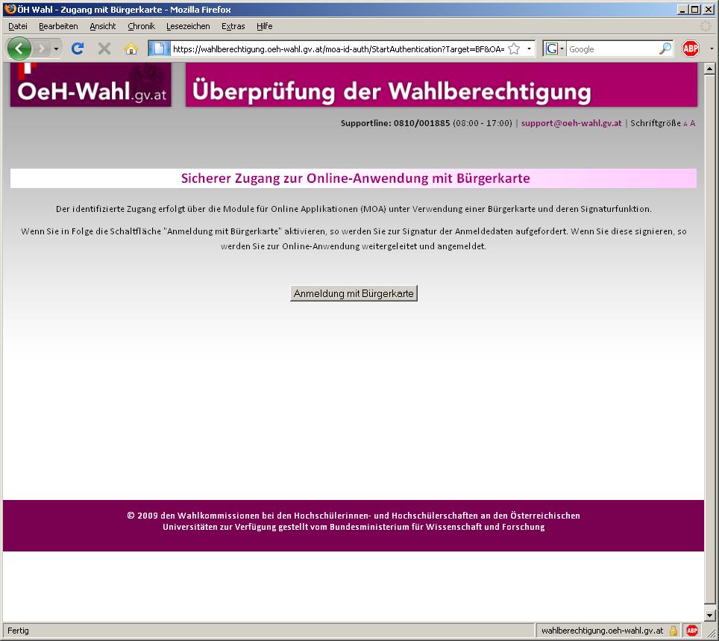Click the padlock security icon in status bar
The height and width of the screenshot is (641, 719).
pos(674,631)
